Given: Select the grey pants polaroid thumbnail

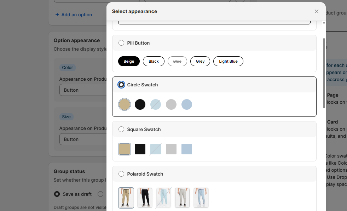Looking at the screenshot, I should tap(183, 198).
